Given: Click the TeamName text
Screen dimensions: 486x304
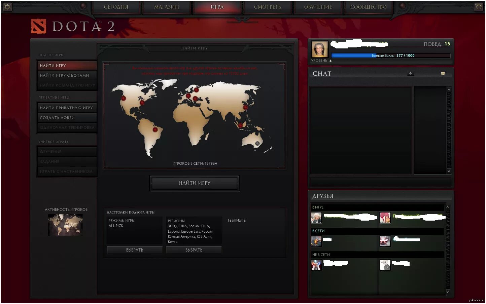Looking at the screenshot, I should (x=236, y=221).
